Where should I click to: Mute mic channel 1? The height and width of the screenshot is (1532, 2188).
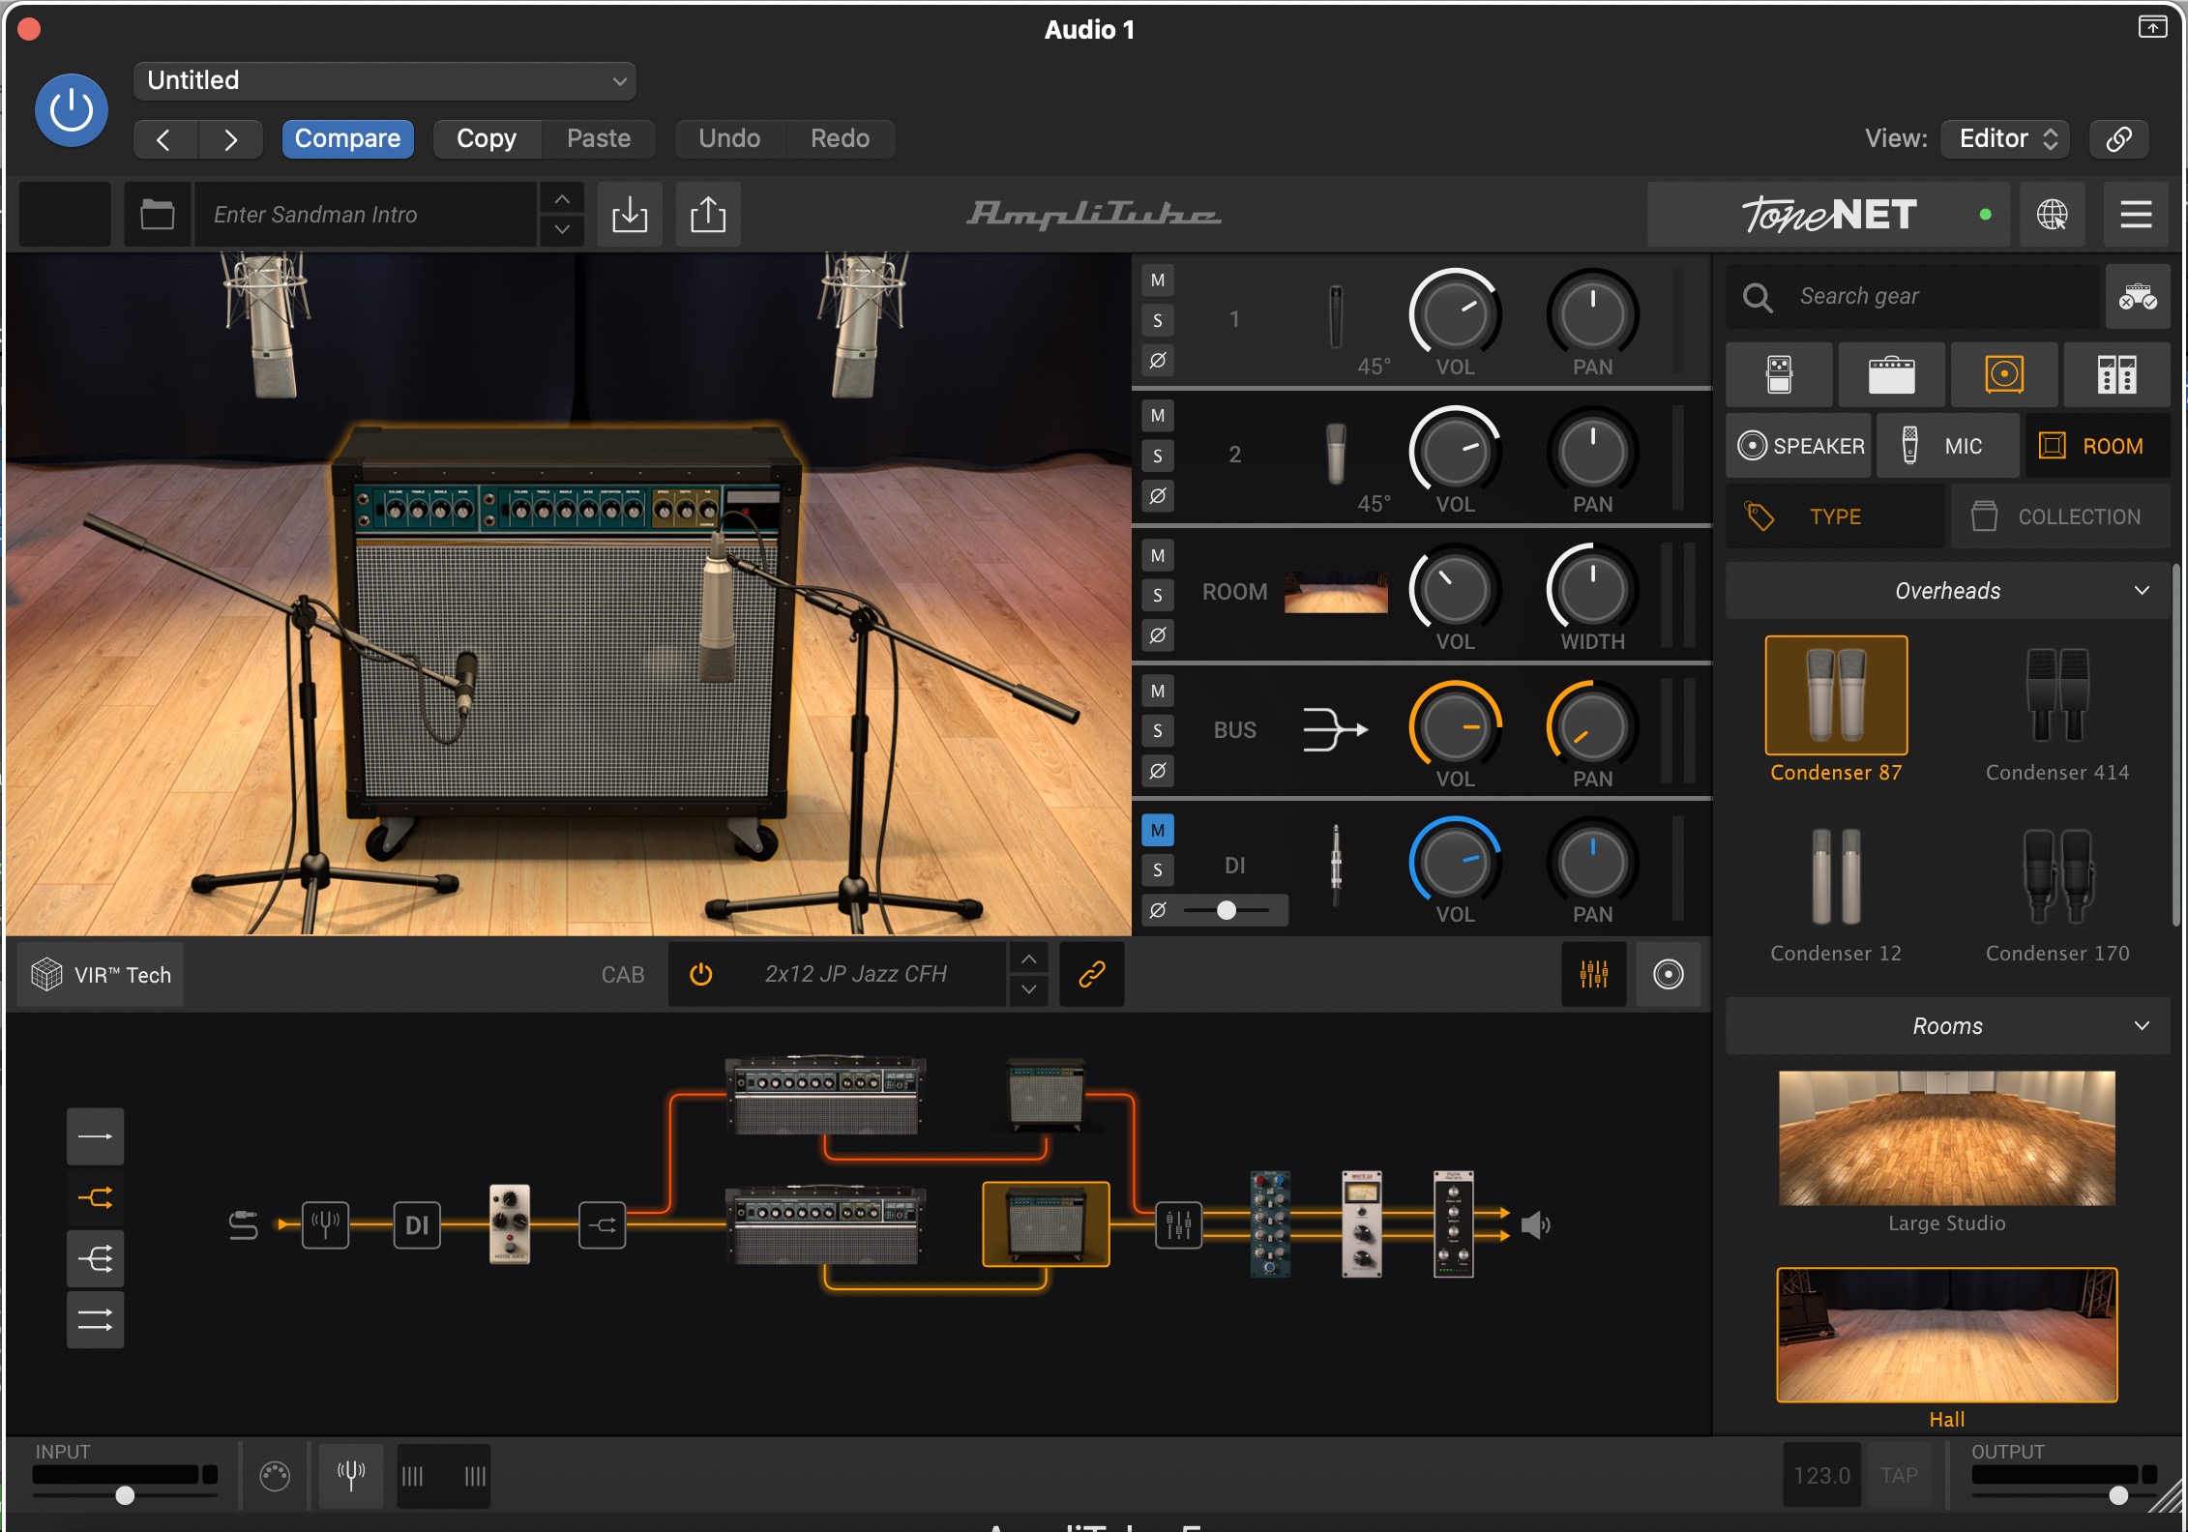pyautogui.click(x=1157, y=280)
